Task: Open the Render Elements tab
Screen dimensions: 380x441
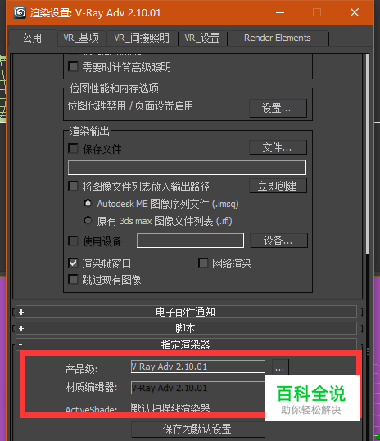Action: (278, 38)
